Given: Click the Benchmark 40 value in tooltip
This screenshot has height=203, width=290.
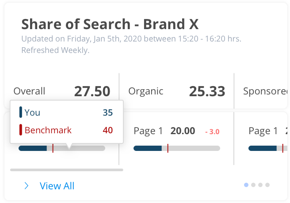Looking at the screenshot, I should point(107,130).
